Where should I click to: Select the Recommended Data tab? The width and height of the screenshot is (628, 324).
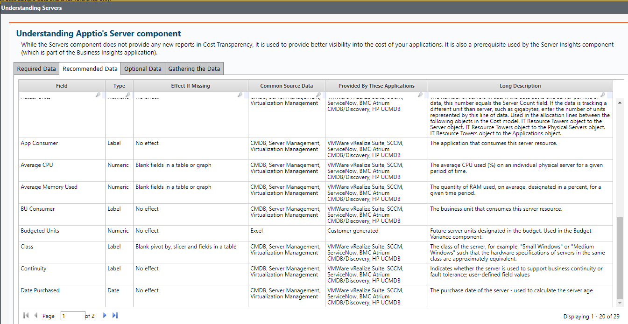[90, 69]
